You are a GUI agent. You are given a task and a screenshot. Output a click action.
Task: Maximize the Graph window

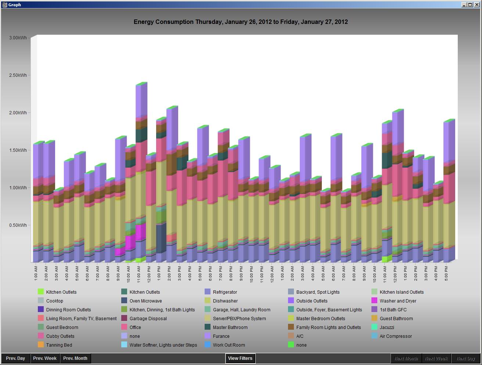click(470, 5)
